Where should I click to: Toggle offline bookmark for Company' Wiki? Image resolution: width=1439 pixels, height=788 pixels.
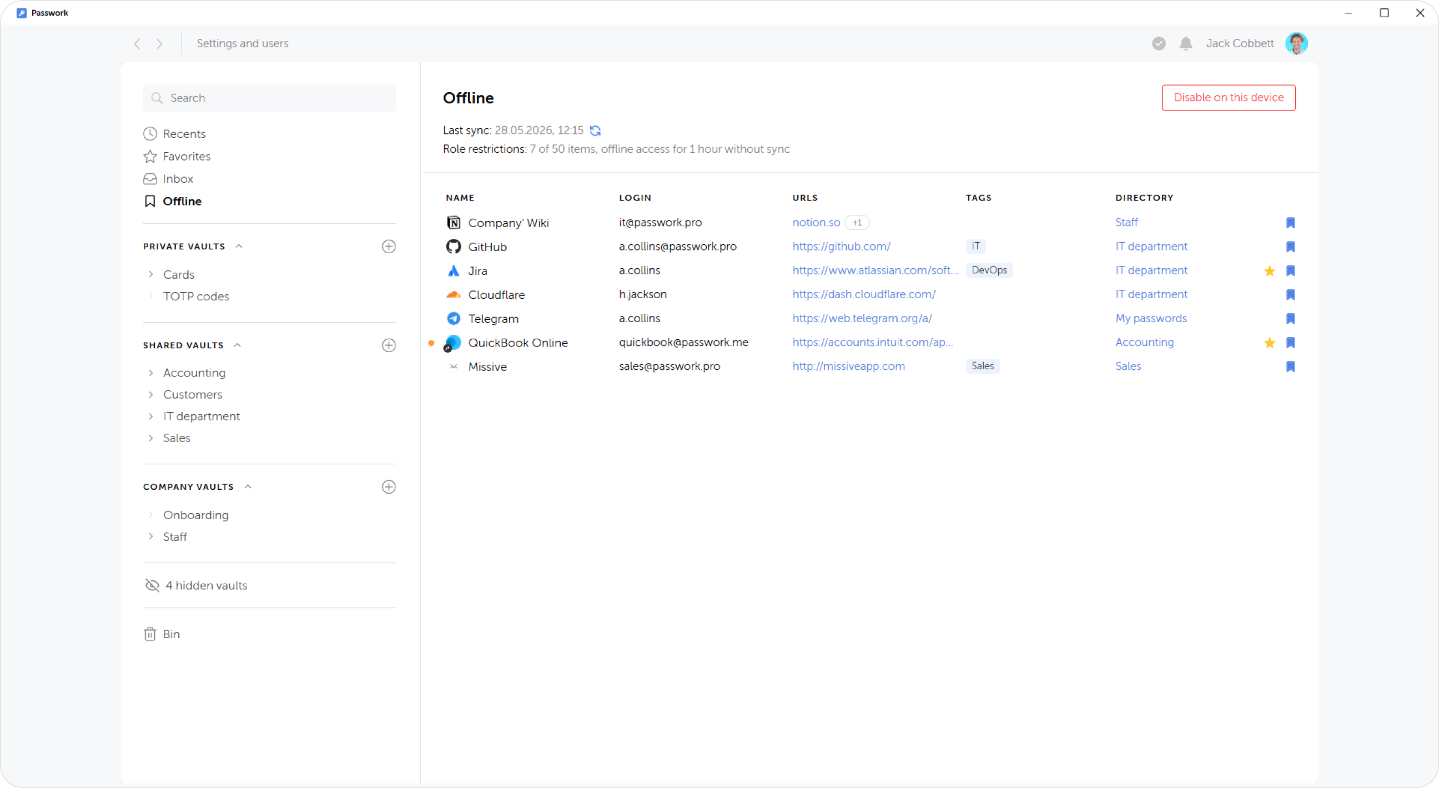tap(1290, 223)
